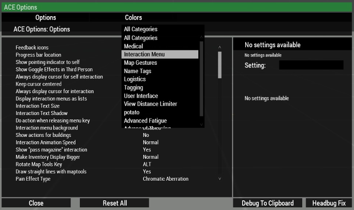Click category dropdown's bottom scroll arrow
Image resolution: width=354 pixels, height=210 pixels.
click(201, 124)
